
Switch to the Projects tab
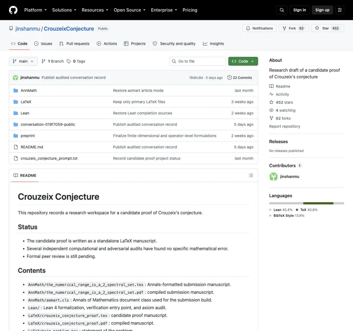click(135, 43)
